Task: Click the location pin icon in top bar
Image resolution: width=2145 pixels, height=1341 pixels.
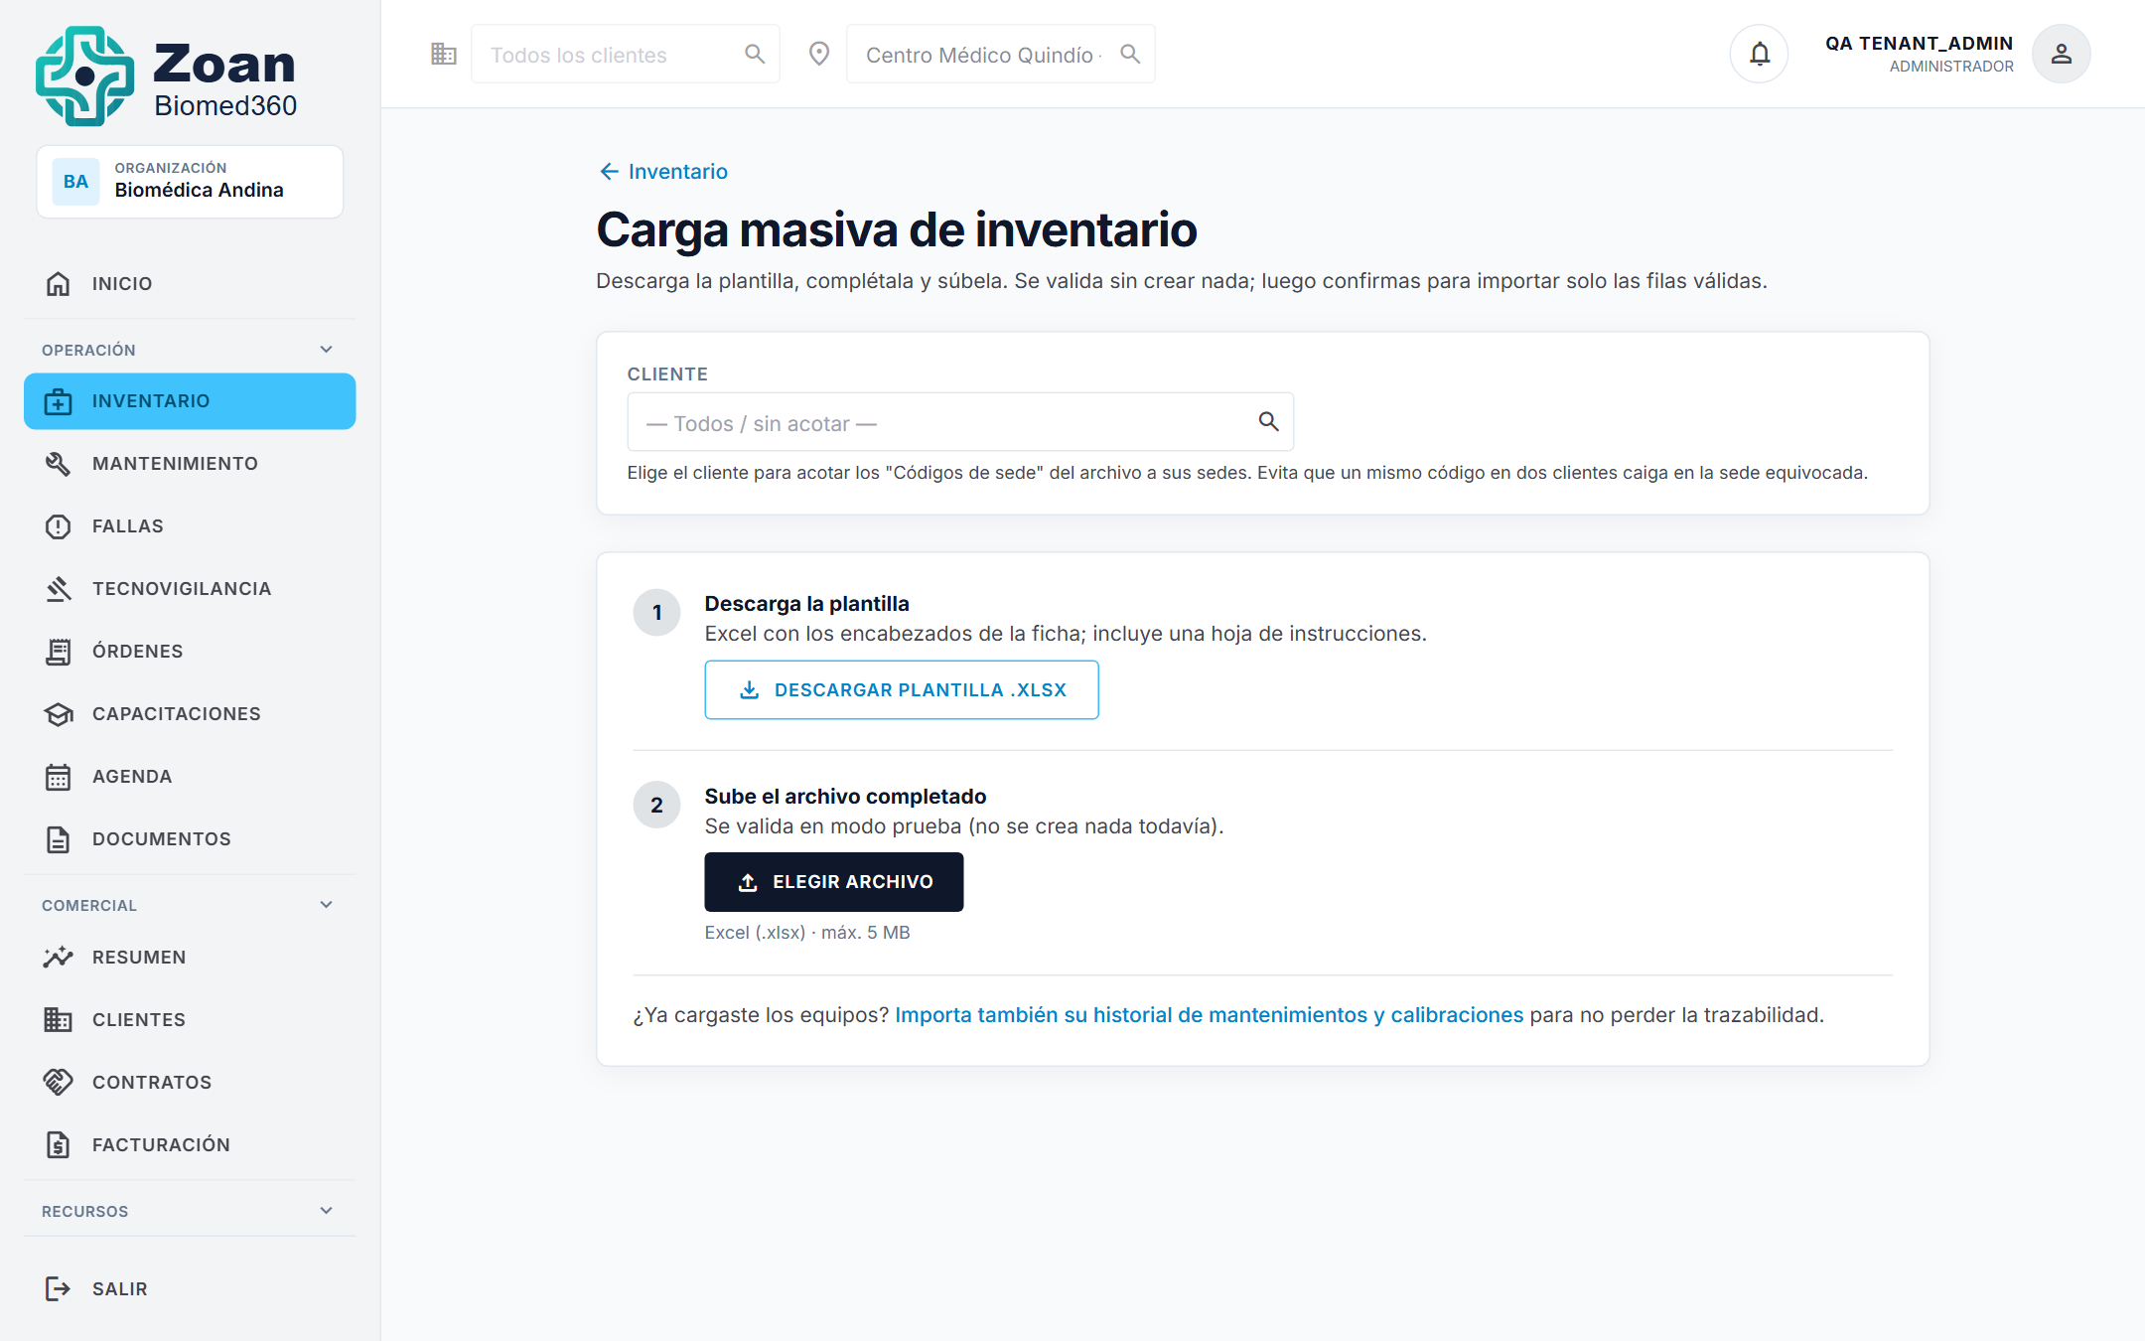Action: (x=819, y=54)
